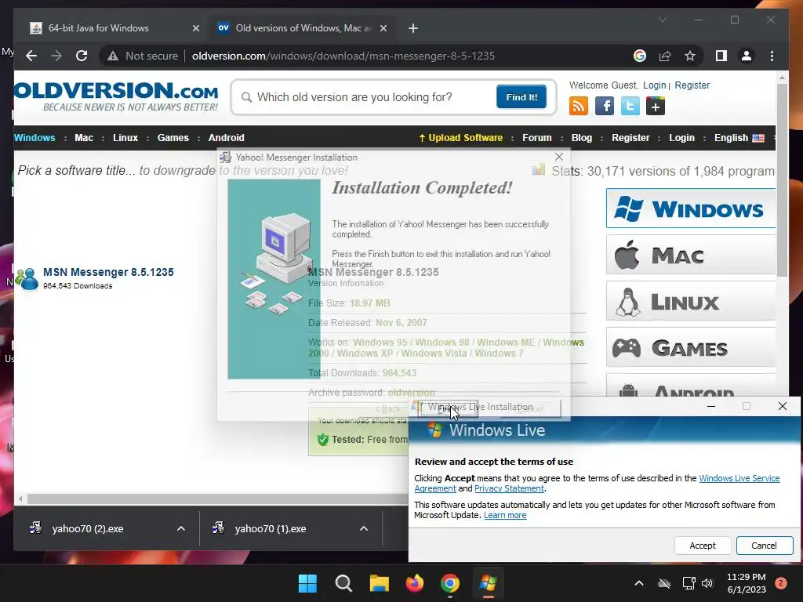Click Register in the nav bar

point(630,138)
